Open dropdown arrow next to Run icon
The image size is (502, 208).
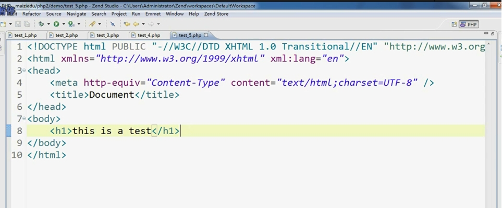[63, 24]
